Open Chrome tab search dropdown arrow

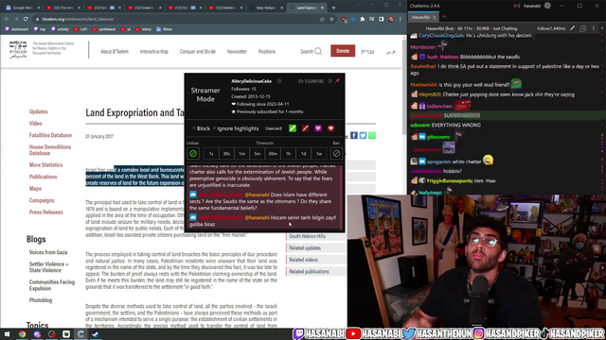[x=359, y=5]
